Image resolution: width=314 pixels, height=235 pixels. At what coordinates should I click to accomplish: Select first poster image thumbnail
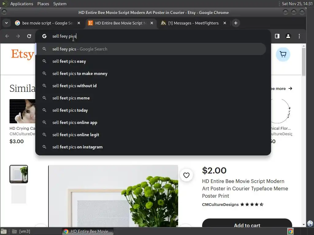coord(19,174)
